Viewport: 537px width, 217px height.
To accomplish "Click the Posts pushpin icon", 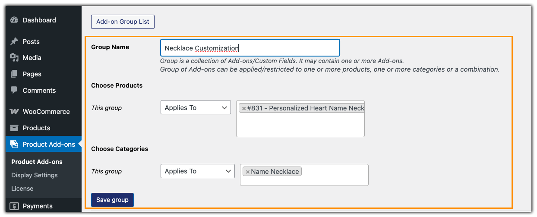I will click(x=14, y=41).
